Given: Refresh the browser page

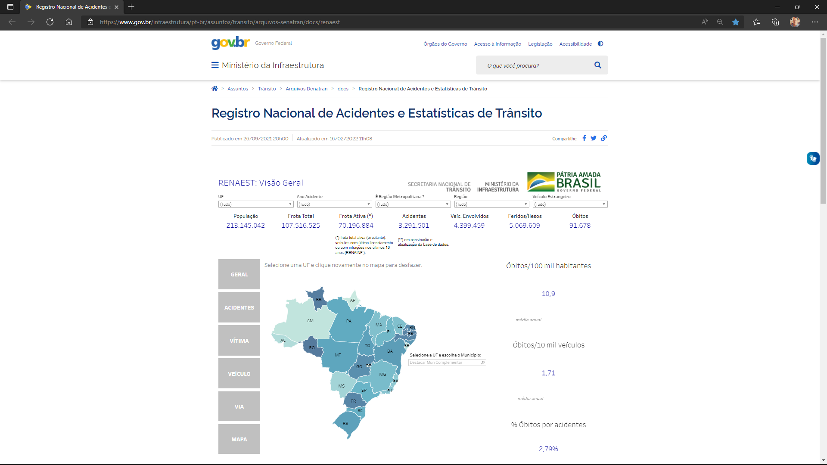Looking at the screenshot, I should [50, 22].
